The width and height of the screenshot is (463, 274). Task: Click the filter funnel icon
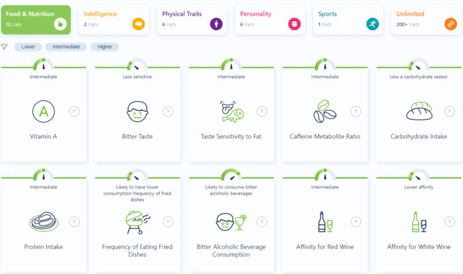[4, 46]
